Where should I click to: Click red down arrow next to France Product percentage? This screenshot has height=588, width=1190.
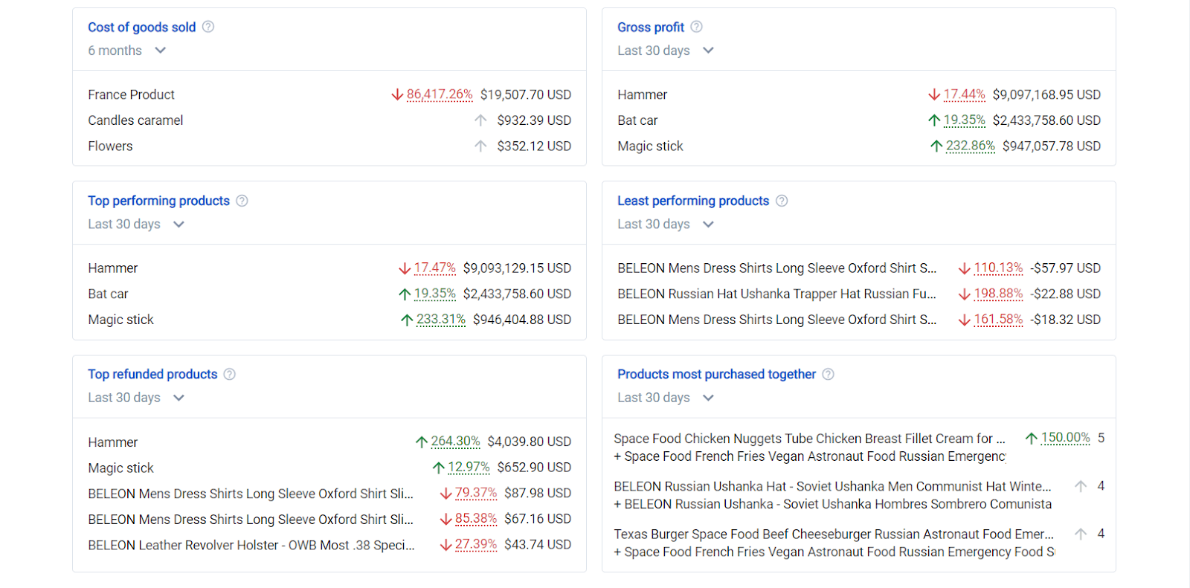pyautogui.click(x=397, y=95)
